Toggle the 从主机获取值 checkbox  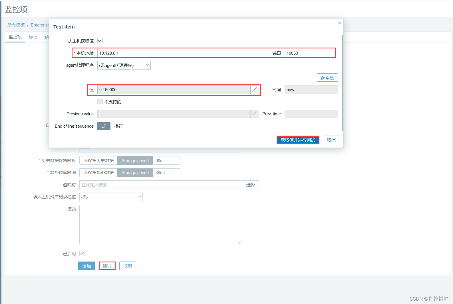coord(100,41)
